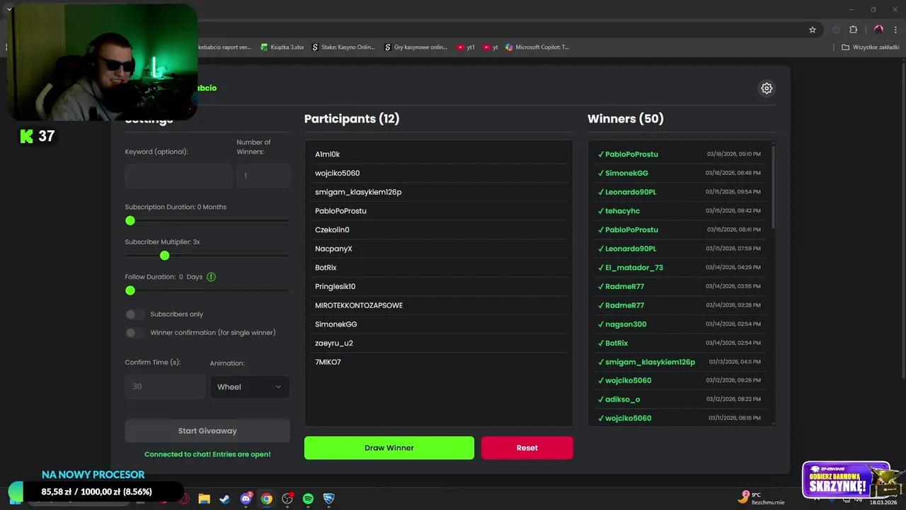
Task: Click the red Reset button
Action: point(527,448)
